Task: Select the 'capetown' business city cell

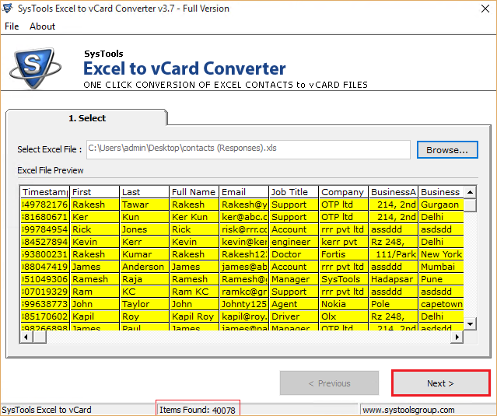Action: (441, 304)
